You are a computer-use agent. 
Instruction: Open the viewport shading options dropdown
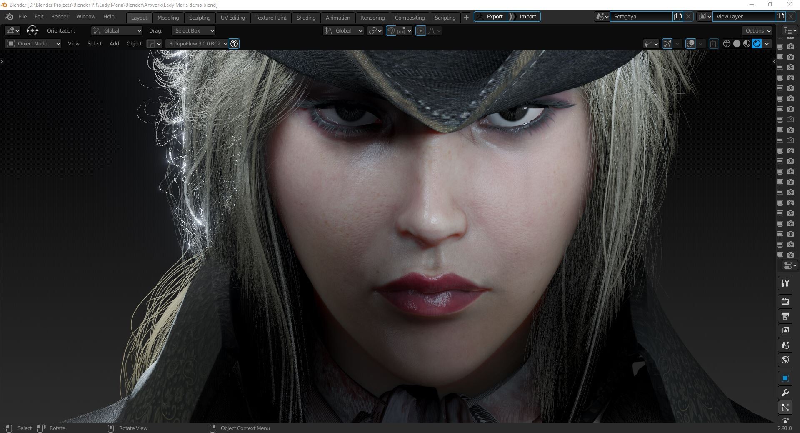[x=767, y=44]
